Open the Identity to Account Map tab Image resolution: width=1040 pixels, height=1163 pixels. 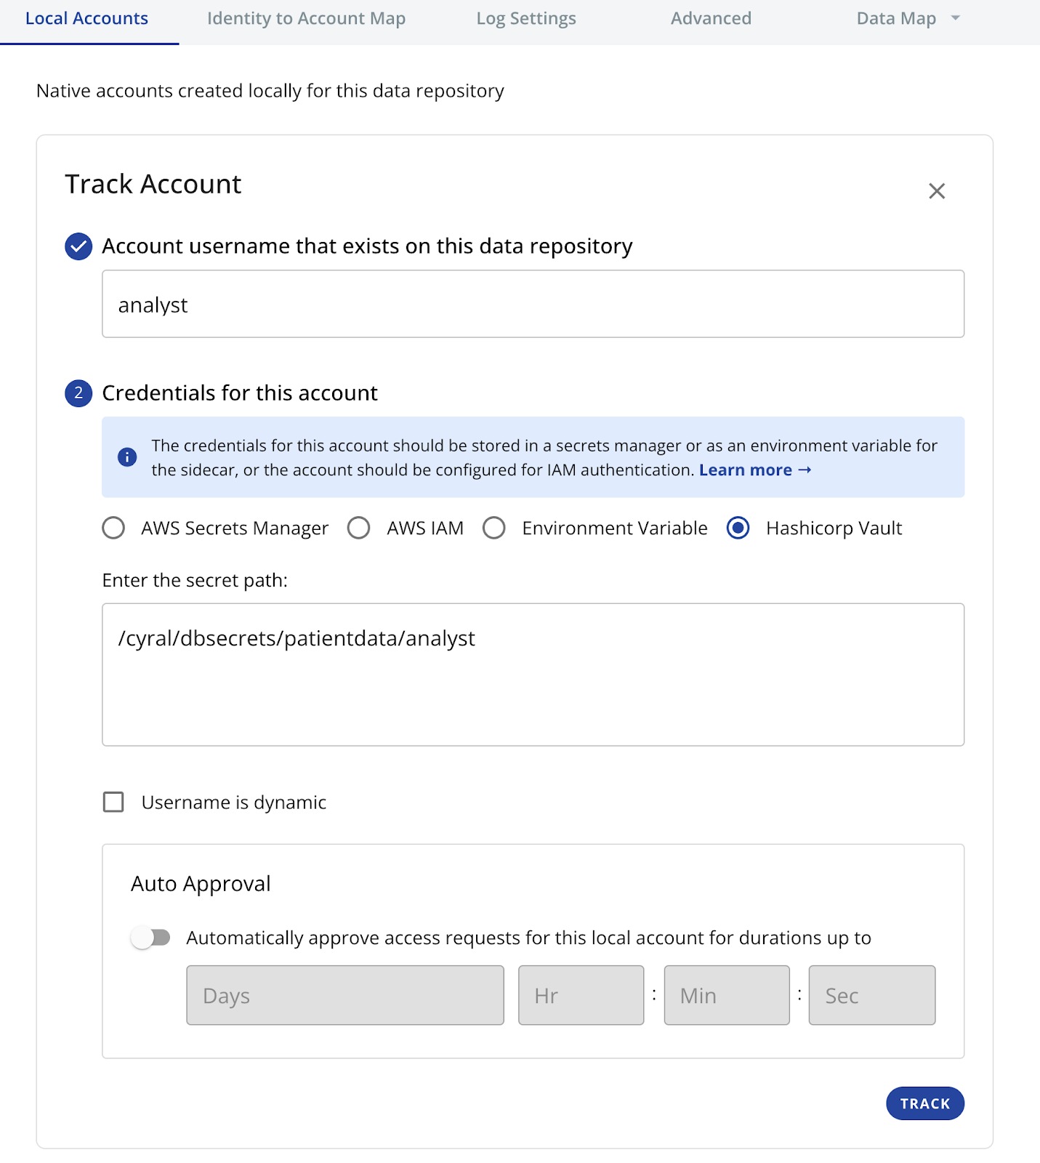(x=306, y=19)
